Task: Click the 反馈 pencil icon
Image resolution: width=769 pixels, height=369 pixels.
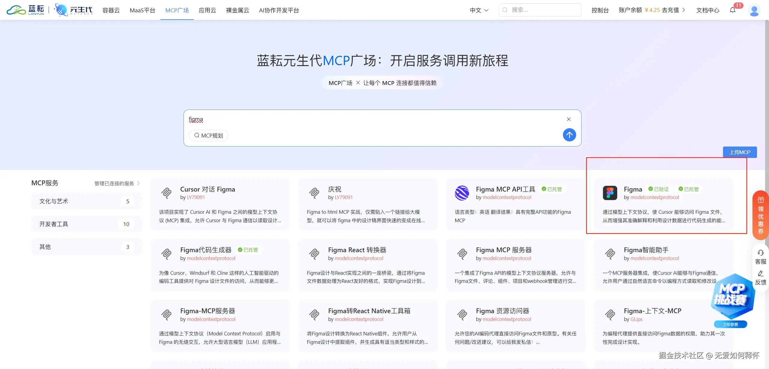Action: point(761,274)
